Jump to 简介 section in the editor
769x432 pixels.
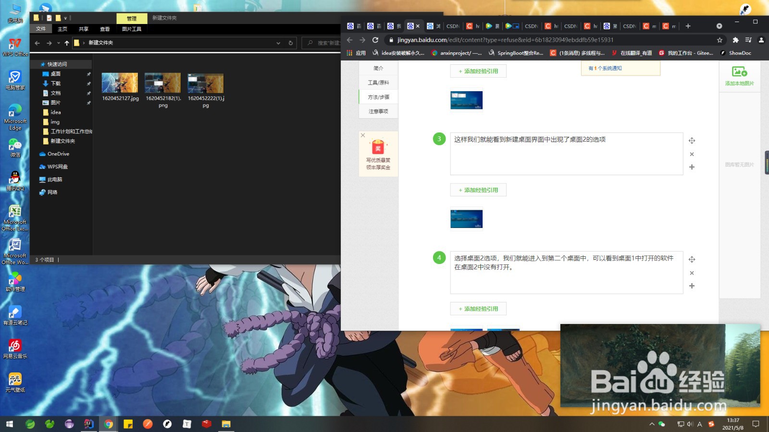[x=378, y=68]
